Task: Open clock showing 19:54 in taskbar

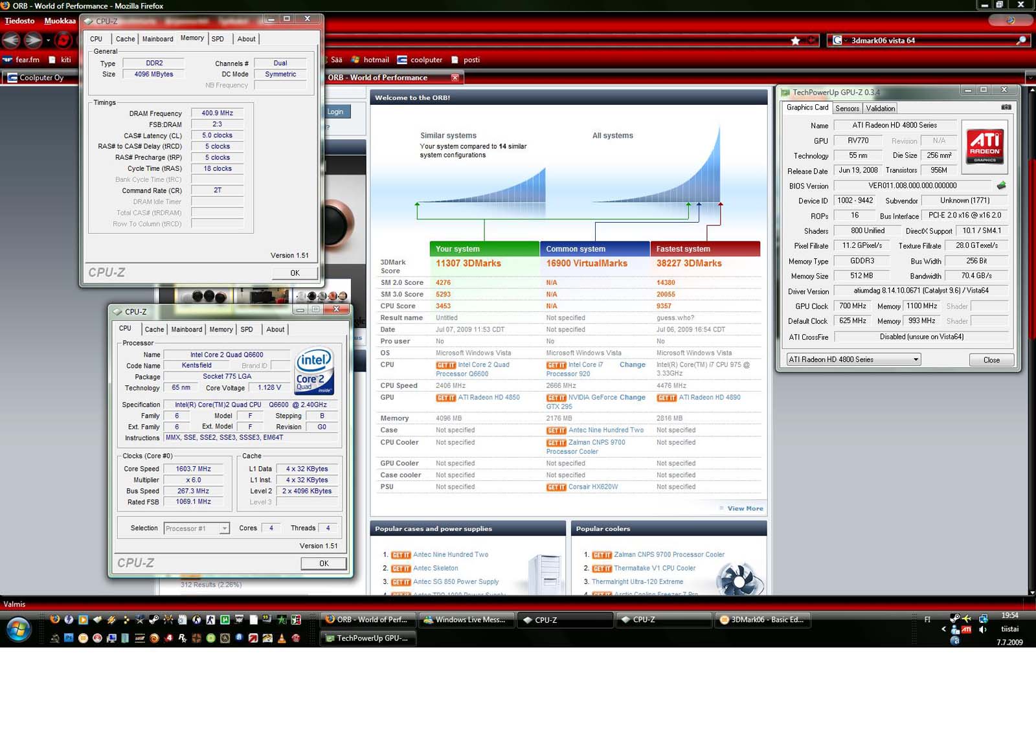Action: [1009, 615]
